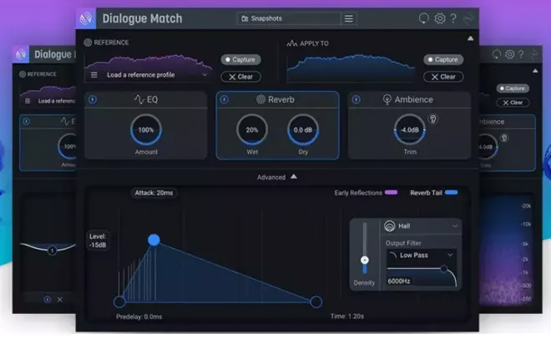Image resolution: width=551 pixels, height=343 pixels.
Task: Toggle EQ power in left back window
Action: pyautogui.click(x=27, y=122)
